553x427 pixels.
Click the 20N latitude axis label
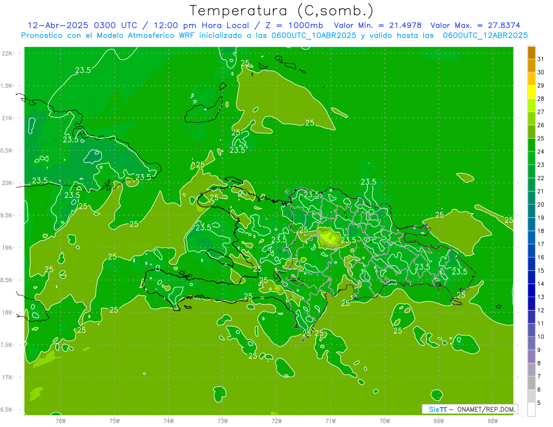coord(6,183)
